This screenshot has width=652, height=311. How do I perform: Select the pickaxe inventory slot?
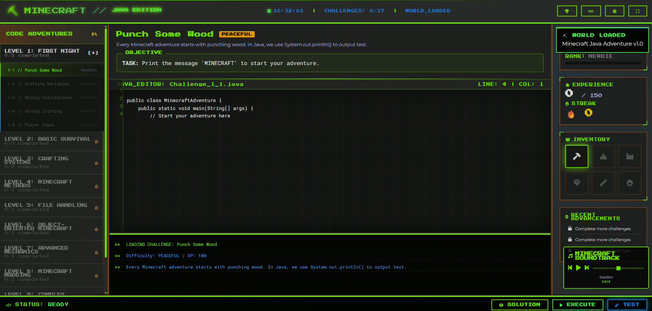pyautogui.click(x=577, y=156)
